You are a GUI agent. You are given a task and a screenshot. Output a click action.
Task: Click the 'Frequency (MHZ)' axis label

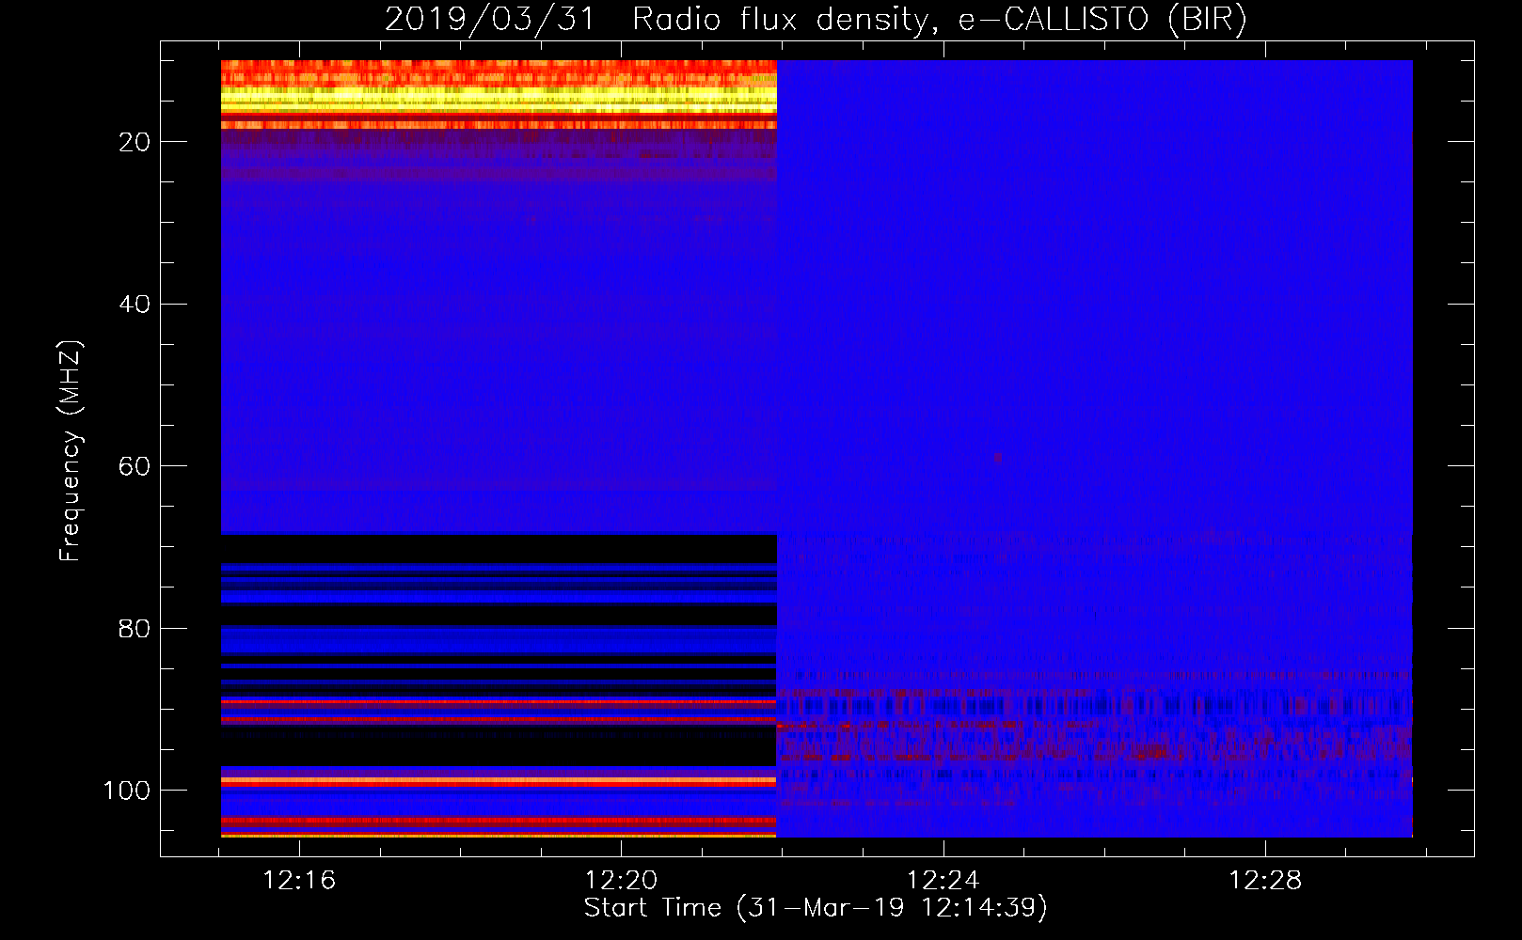[71, 450]
